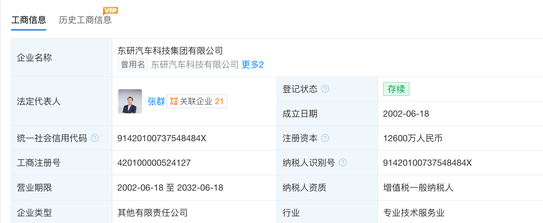This screenshot has height=223, width=543.
Task: Open 张群's portrait photo
Action: coord(130,101)
